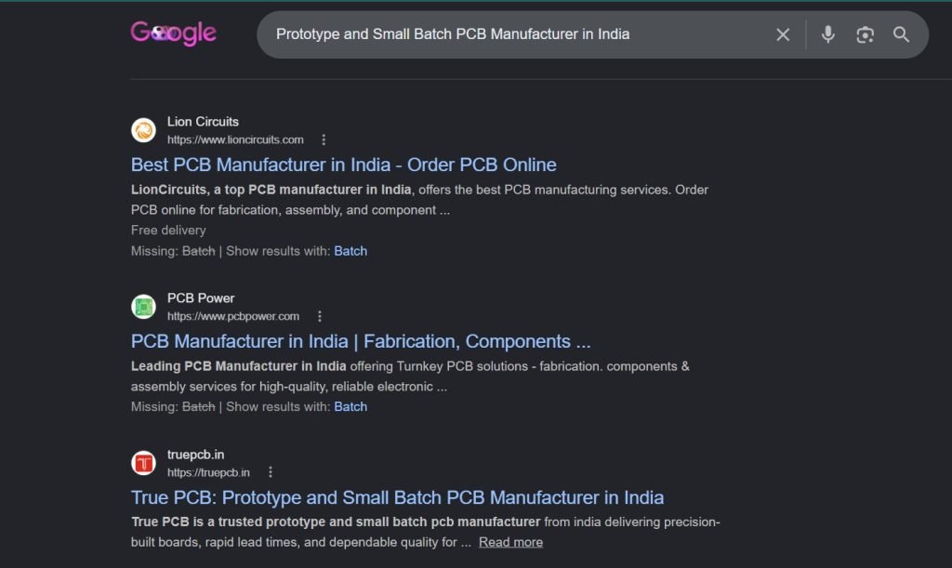
Task: Show results with Batch under Lion Circuits
Action: tap(350, 251)
